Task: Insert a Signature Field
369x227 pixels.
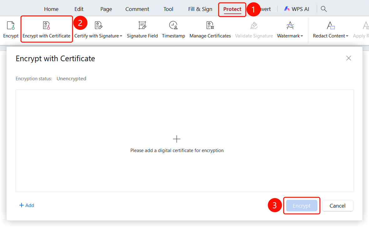Action: click(x=142, y=30)
